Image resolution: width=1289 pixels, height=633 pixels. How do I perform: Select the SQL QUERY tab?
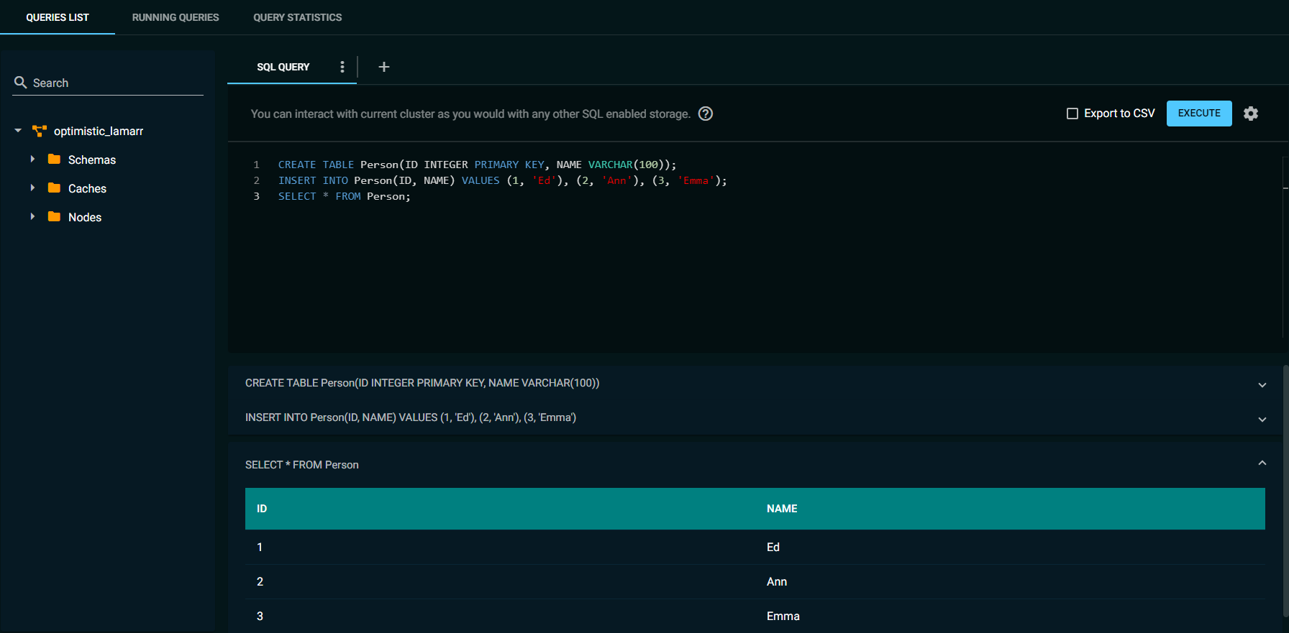(283, 67)
